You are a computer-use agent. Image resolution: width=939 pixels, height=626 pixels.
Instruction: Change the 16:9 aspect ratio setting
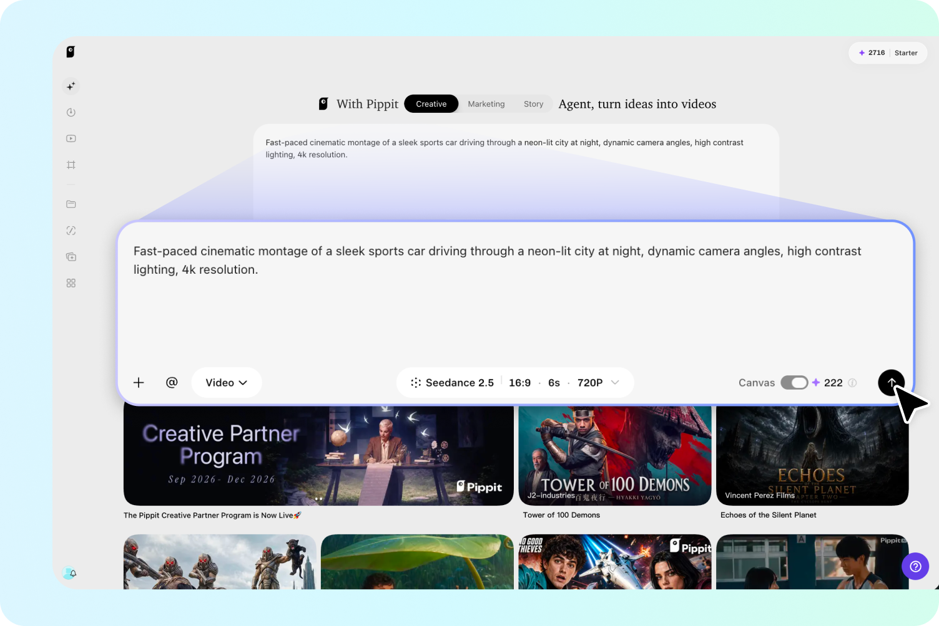pyautogui.click(x=519, y=383)
